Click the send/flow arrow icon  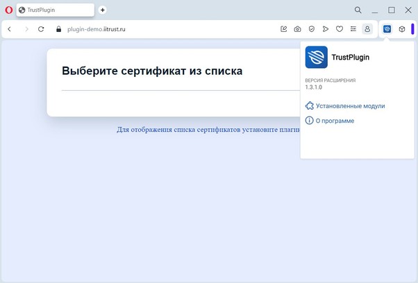tap(326, 29)
